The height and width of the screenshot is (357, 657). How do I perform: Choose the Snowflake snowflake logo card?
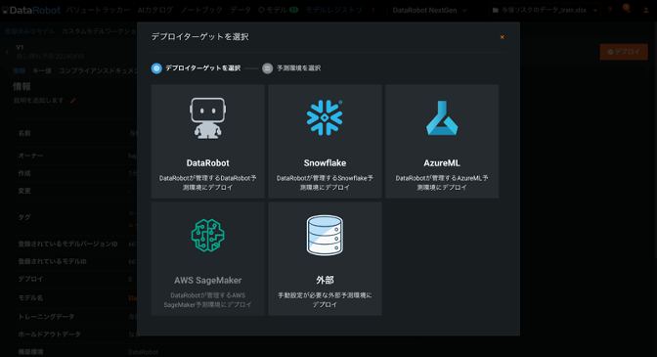click(325, 141)
